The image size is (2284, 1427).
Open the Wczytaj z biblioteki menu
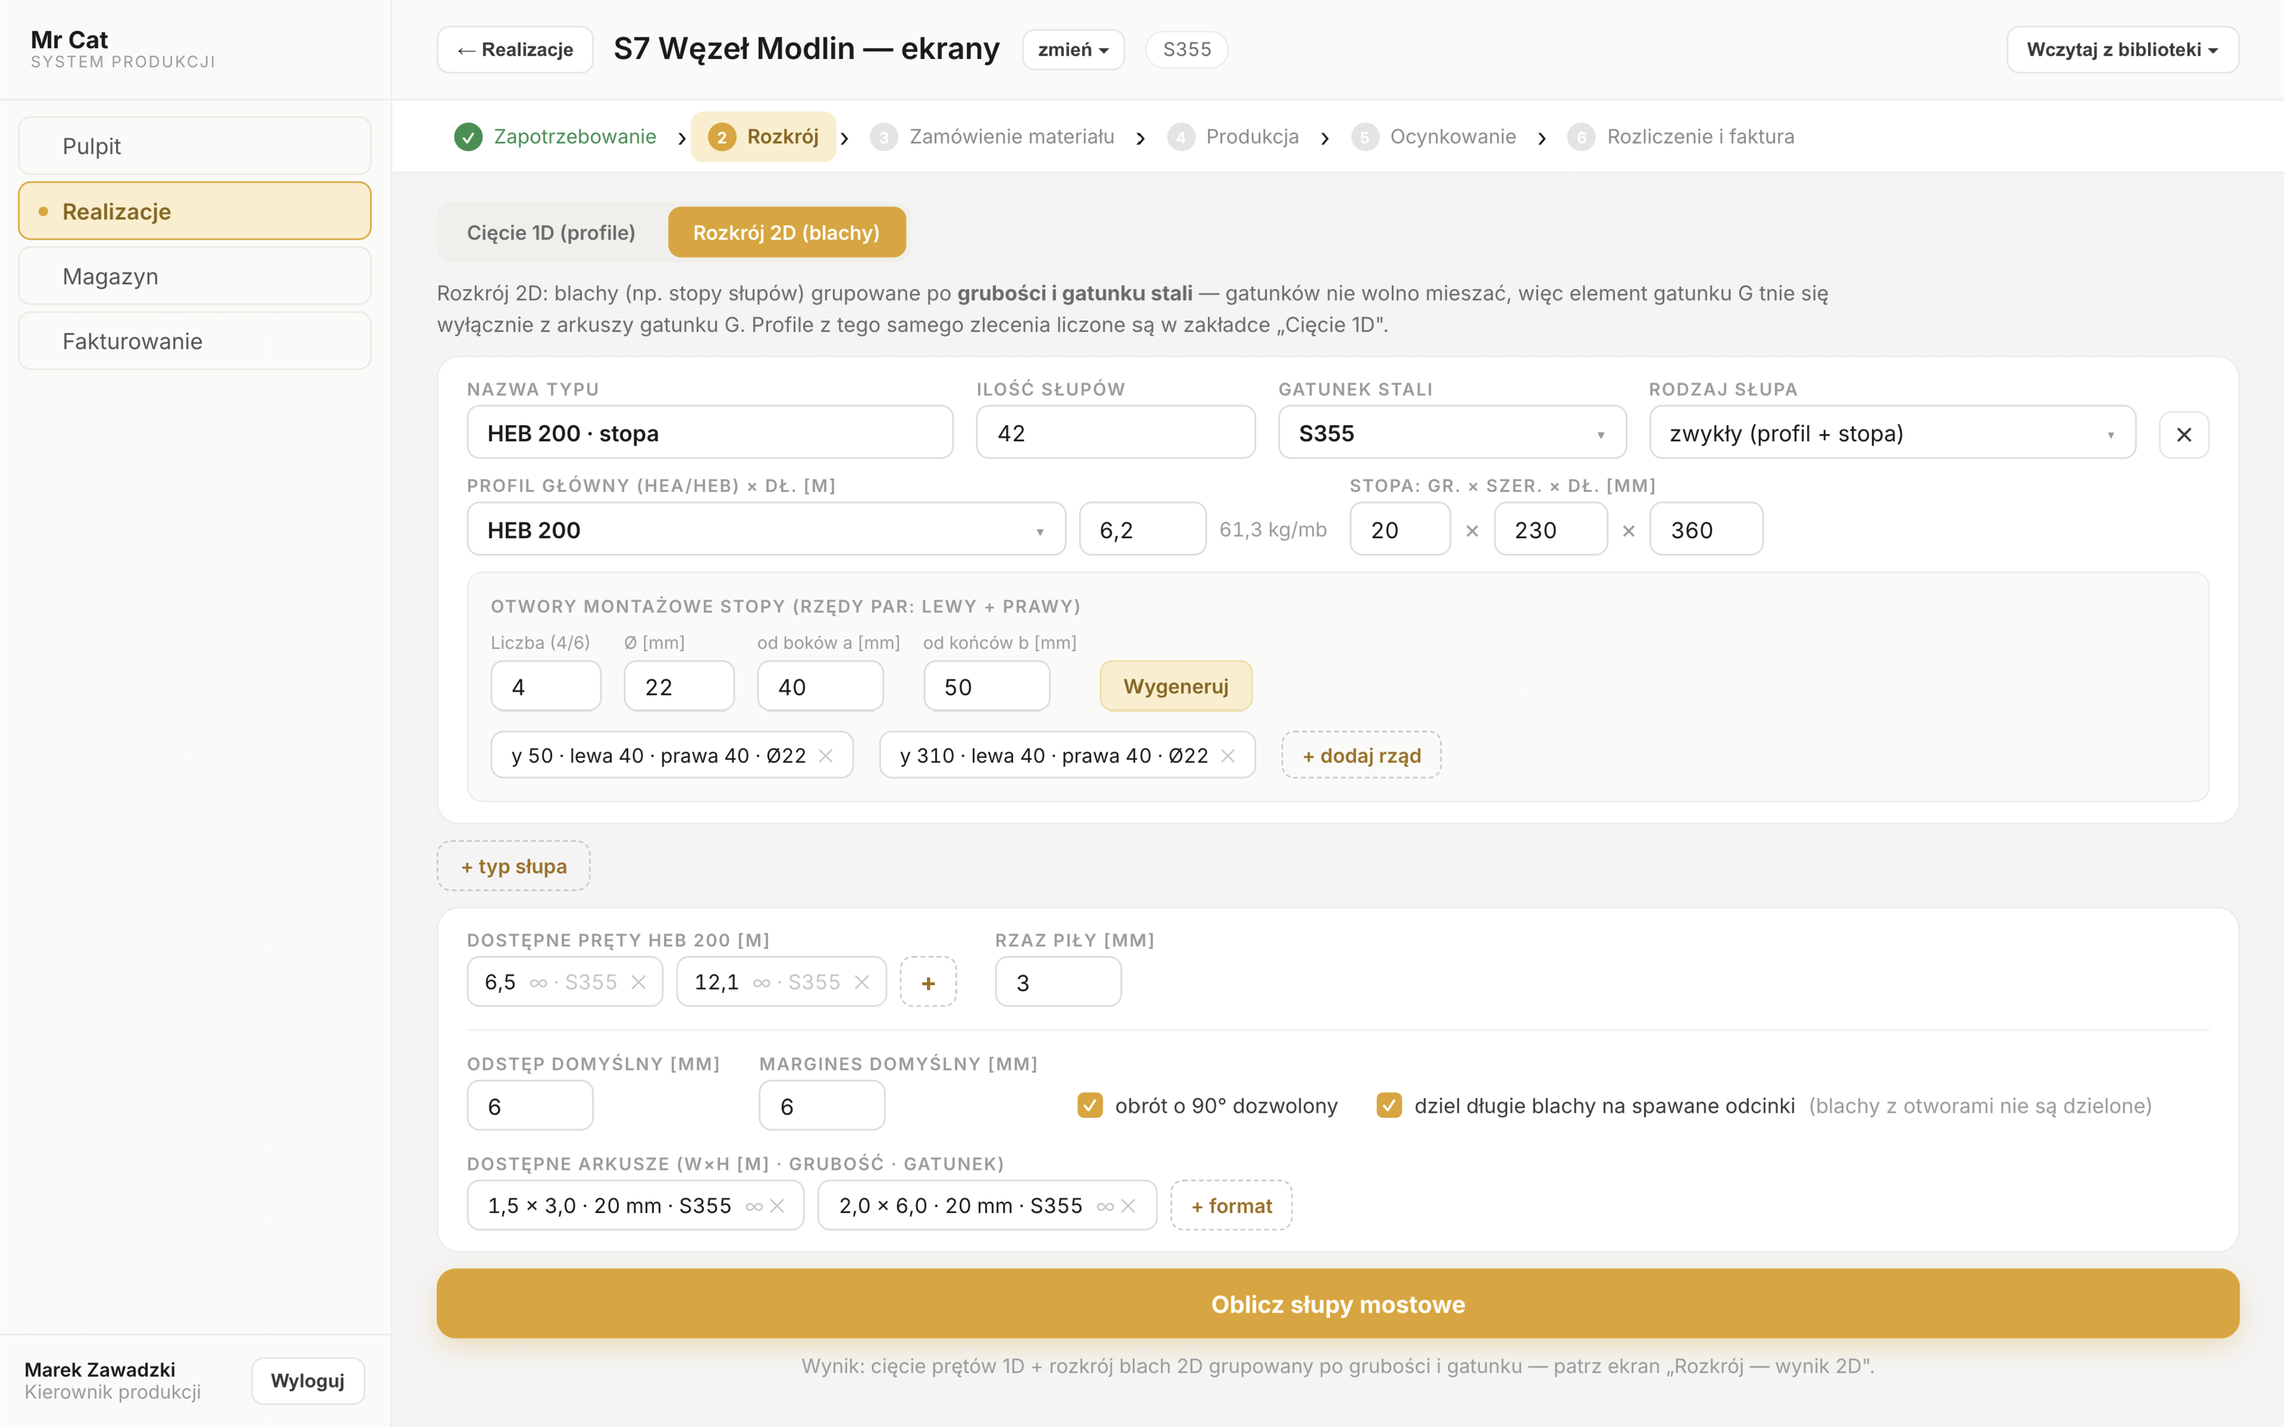2121,50
